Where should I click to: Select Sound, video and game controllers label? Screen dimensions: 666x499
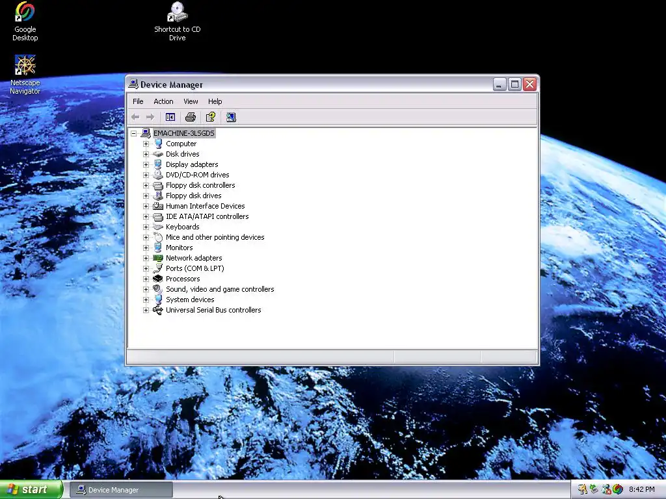tap(220, 289)
